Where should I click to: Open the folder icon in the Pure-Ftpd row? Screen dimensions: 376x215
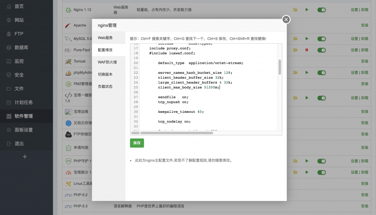pos(295,50)
